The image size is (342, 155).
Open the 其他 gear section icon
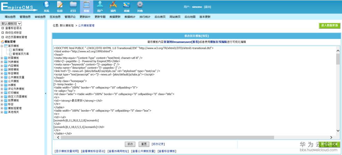click(140, 7)
